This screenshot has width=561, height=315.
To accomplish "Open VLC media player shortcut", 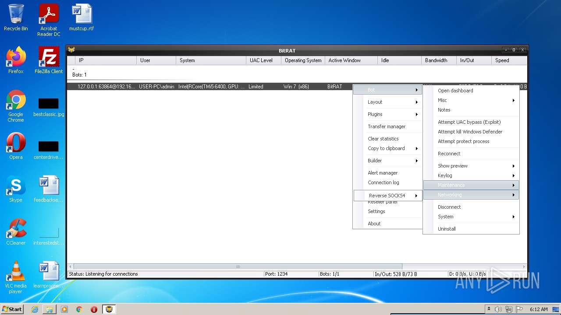I will tap(16, 277).
